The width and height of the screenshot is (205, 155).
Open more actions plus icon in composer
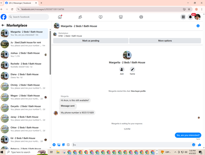pos(54,145)
